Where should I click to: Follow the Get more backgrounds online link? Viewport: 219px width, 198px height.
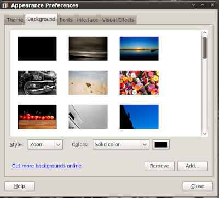pyautogui.click(x=47, y=166)
